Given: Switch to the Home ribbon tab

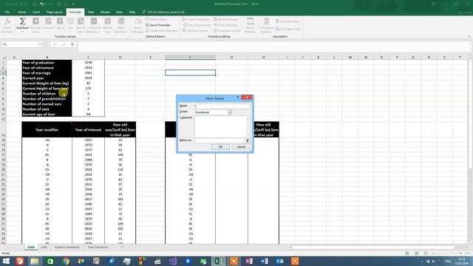Looking at the screenshot, I should pyautogui.click(x=21, y=12).
